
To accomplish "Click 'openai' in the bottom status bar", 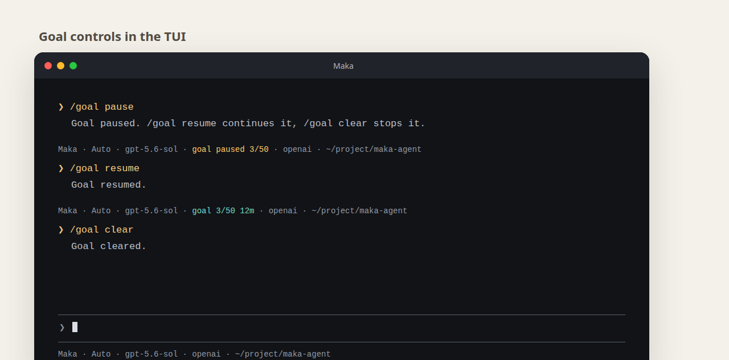I will click(x=206, y=354).
